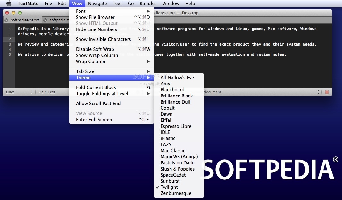Select the Brilliance Dull theme
Viewport: 342px width, 200px height.
tap(179, 102)
